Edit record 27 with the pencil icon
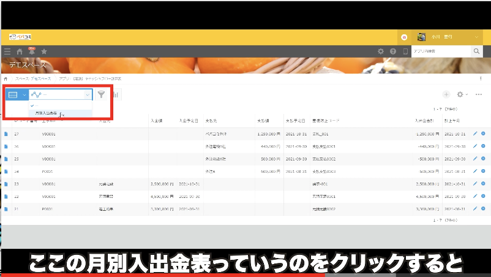The image size is (491, 277). click(x=475, y=134)
